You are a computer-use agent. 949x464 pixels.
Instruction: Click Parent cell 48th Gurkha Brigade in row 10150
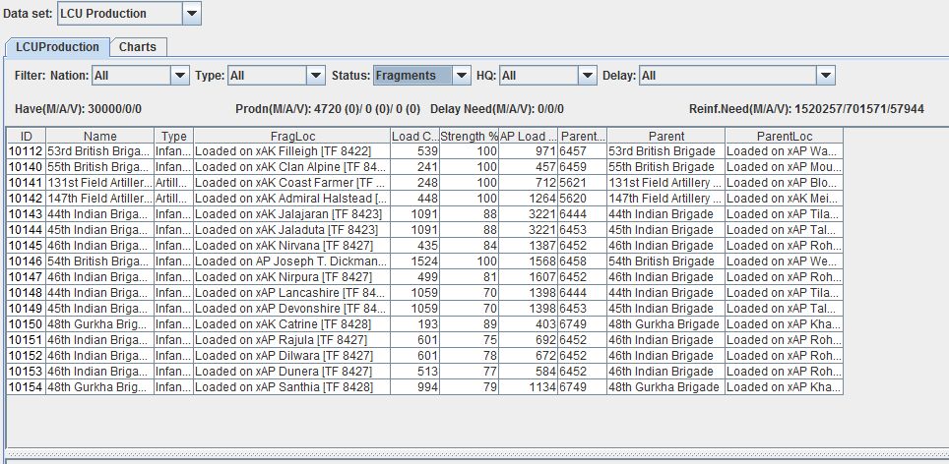point(665,323)
